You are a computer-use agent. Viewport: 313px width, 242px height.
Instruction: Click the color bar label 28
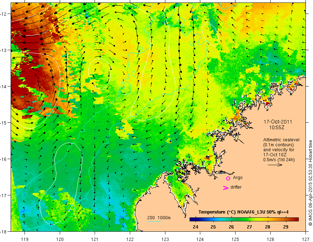click(x=267, y=227)
